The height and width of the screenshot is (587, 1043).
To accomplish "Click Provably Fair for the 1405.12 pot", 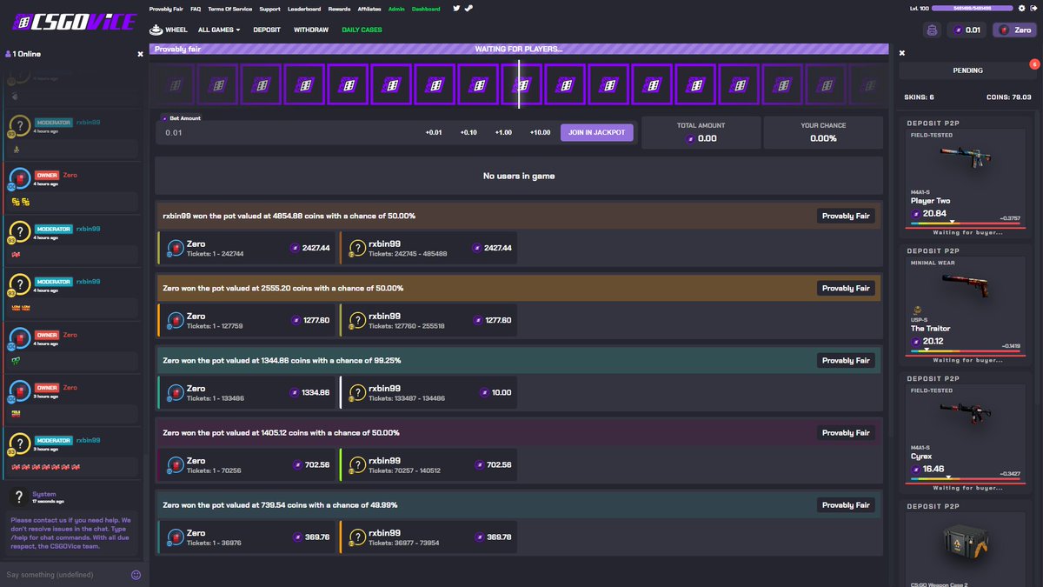I will (x=846, y=432).
